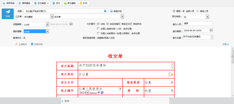Click 关联文档 link
The image size is (234, 104).
pos(37,44)
